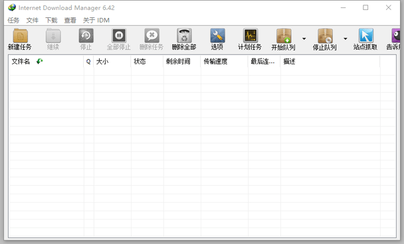Sort by the 传输速度 column header
This screenshot has height=244, width=404.
coord(224,62)
